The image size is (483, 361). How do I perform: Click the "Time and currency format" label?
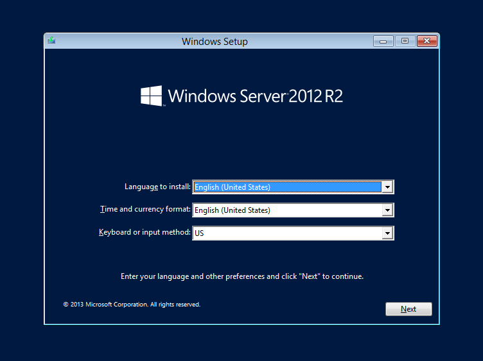[x=146, y=210]
